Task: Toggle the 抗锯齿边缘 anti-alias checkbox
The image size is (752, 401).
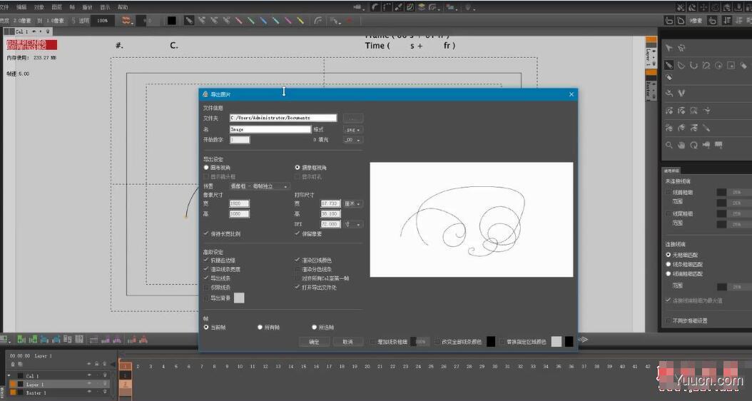Action: tap(206, 260)
